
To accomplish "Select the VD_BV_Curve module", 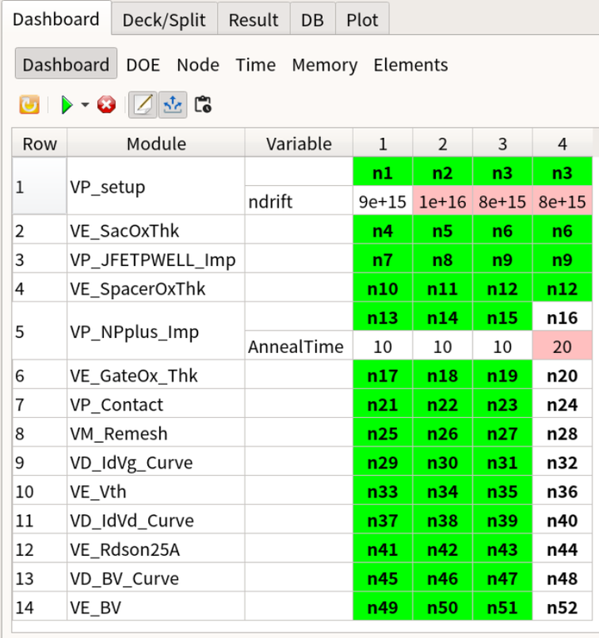I will 156,578.
